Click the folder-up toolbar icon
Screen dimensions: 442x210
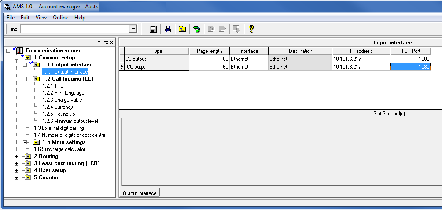182,29
